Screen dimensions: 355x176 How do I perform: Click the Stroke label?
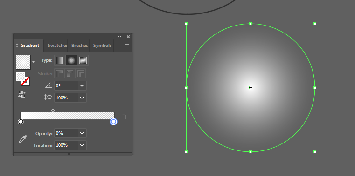tap(45, 74)
